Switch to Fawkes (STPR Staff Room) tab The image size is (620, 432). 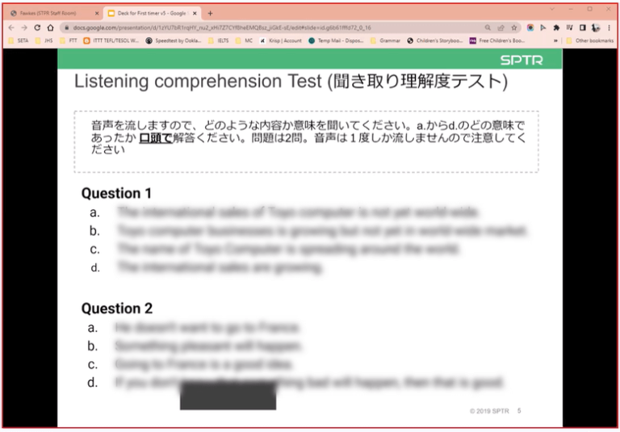click(55, 14)
